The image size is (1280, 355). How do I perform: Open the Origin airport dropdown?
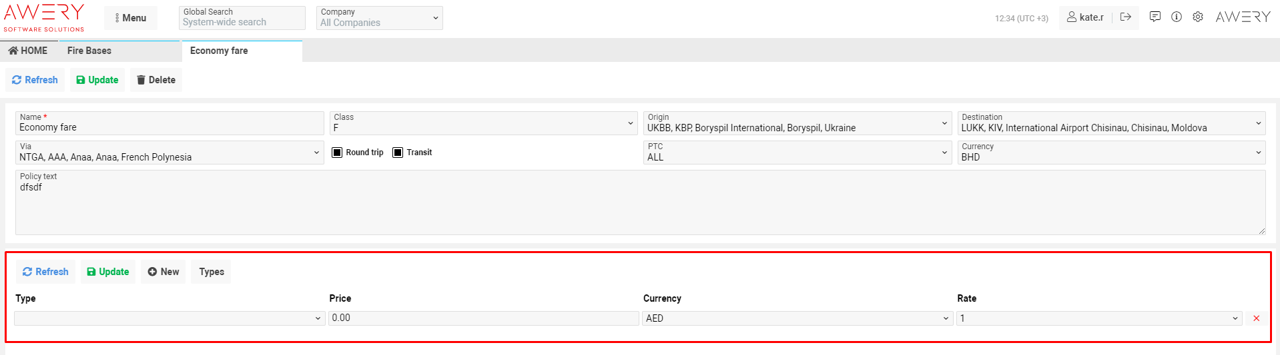(797, 123)
